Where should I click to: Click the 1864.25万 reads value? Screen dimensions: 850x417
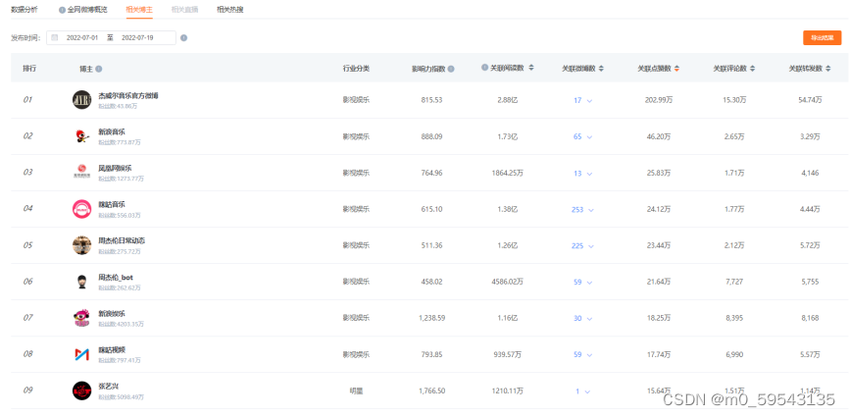[508, 173]
